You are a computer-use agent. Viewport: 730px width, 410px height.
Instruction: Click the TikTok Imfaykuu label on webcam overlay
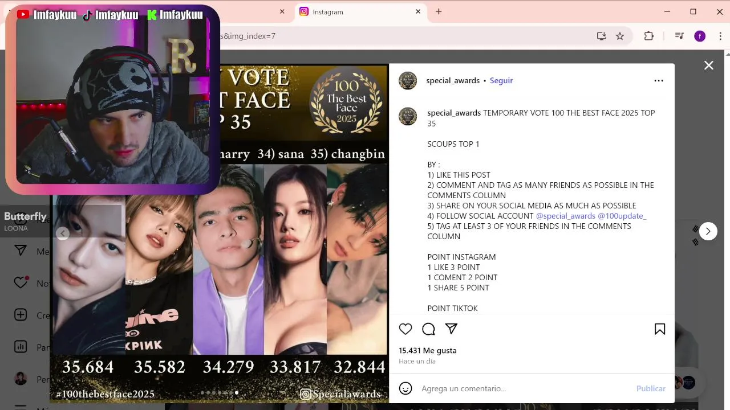111,15
